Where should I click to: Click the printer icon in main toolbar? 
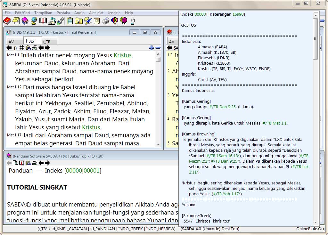(106, 21)
